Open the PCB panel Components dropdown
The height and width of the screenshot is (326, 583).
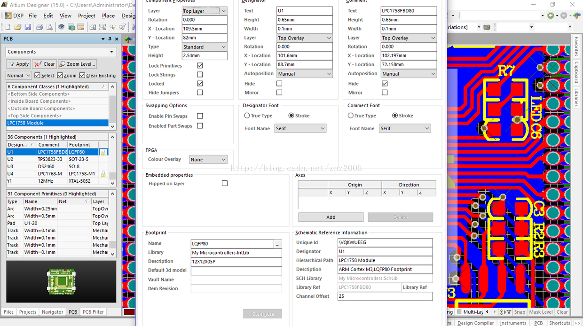pyautogui.click(x=61, y=52)
